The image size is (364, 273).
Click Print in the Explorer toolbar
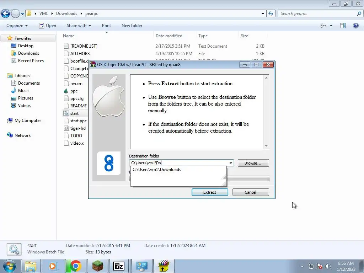(x=106, y=26)
